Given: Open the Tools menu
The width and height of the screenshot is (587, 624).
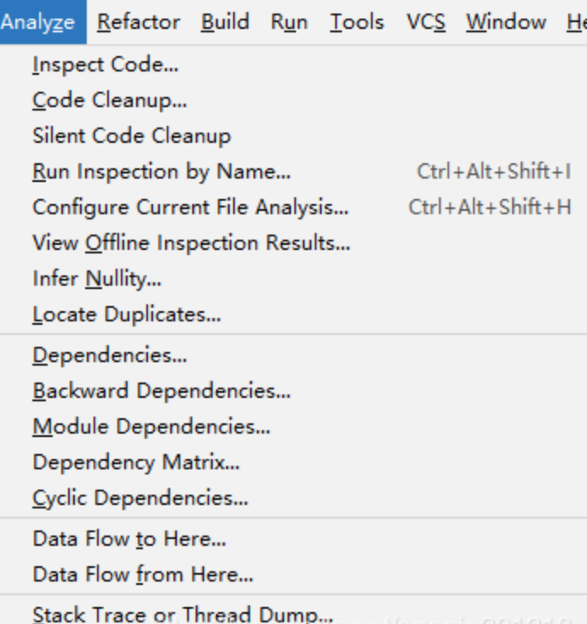Looking at the screenshot, I should 357,22.
